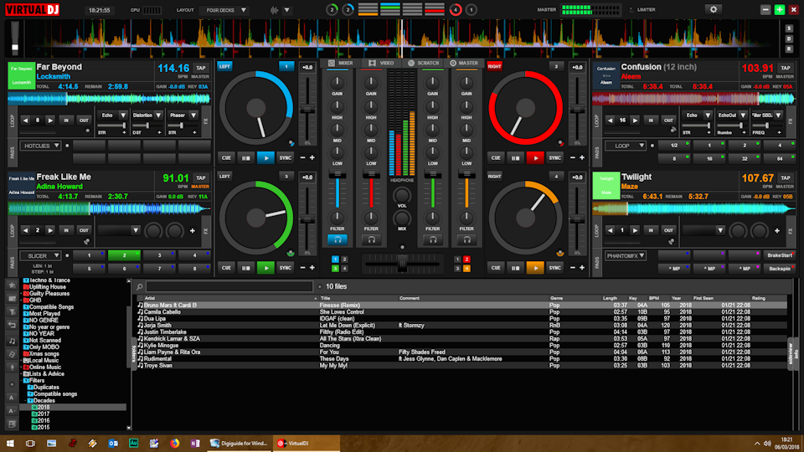The height and width of the screenshot is (452, 804).
Task: Click deck 4 indicator circle in top bar
Action: coord(456,10)
